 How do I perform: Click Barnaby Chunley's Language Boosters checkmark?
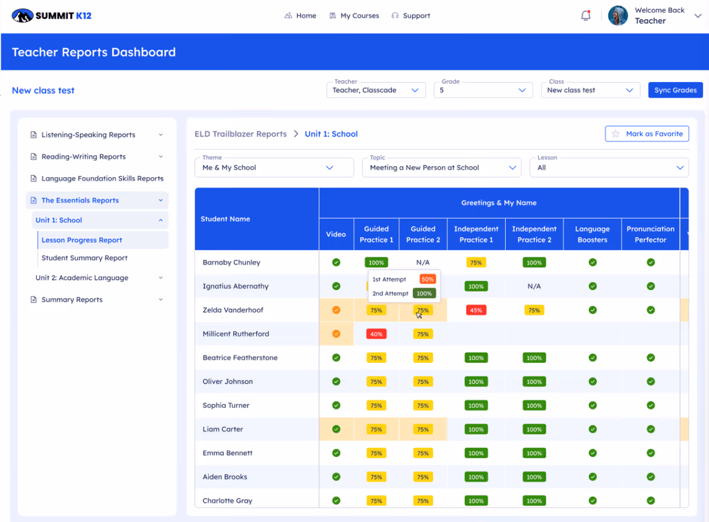point(592,262)
